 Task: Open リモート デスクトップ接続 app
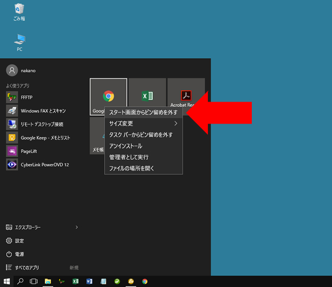41,124
